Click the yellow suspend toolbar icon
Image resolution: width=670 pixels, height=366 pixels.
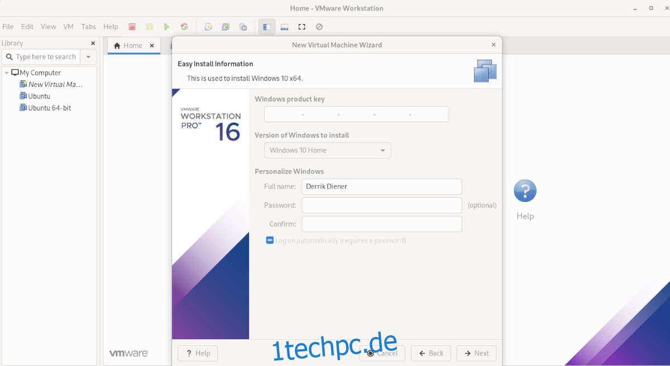(150, 26)
